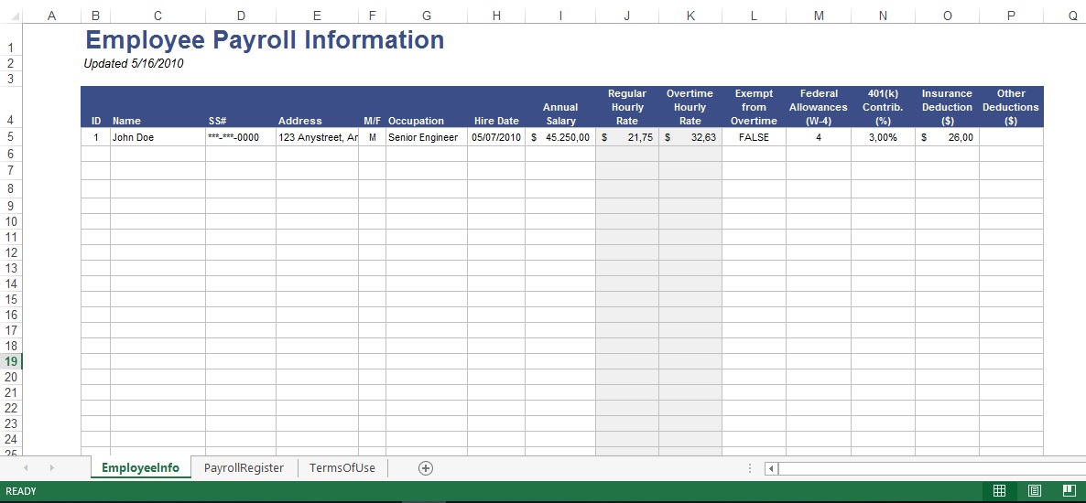Select row 1 header

click(x=11, y=40)
